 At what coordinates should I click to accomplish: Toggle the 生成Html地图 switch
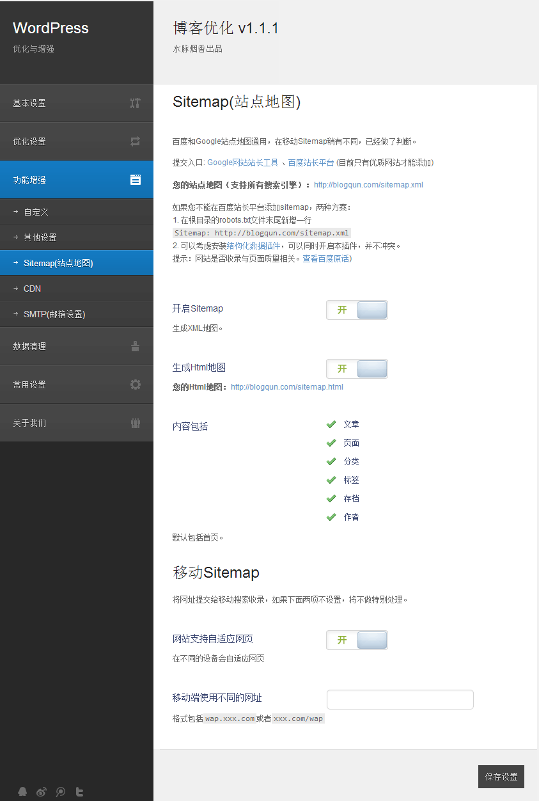(357, 369)
